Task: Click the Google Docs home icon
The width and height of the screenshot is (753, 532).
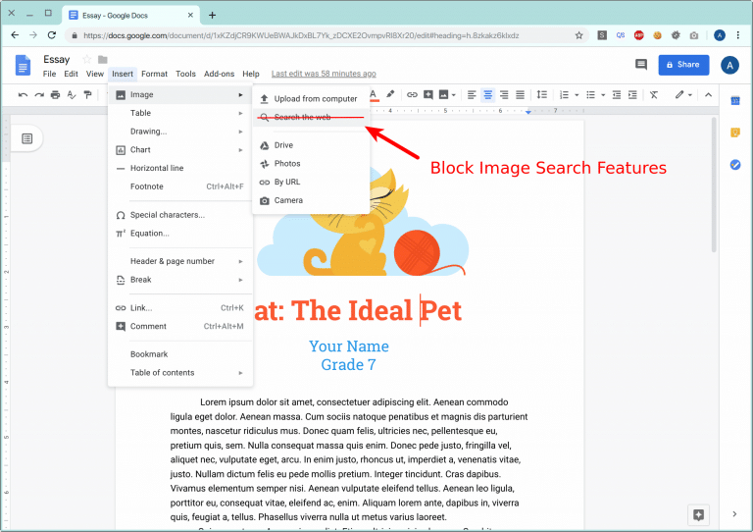Action: click(23, 65)
